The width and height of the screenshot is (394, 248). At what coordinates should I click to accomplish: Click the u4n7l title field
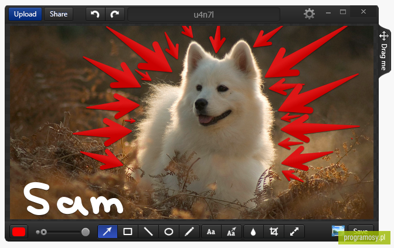203,15
